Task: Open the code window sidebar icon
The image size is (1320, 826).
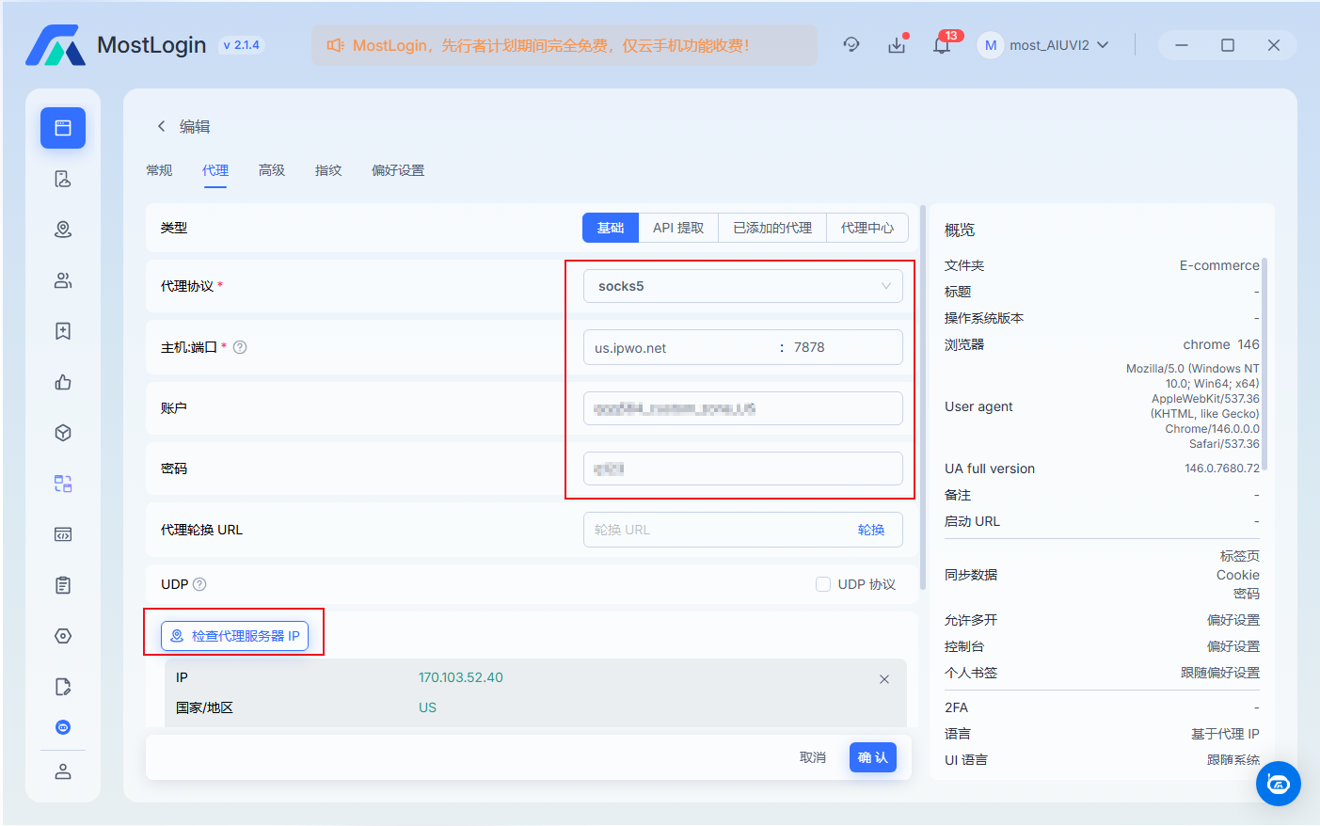Action: click(x=63, y=534)
